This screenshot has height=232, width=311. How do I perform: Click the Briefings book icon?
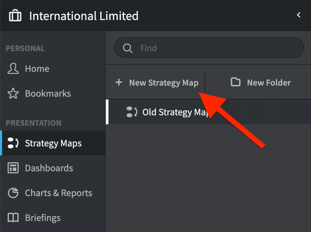click(13, 217)
